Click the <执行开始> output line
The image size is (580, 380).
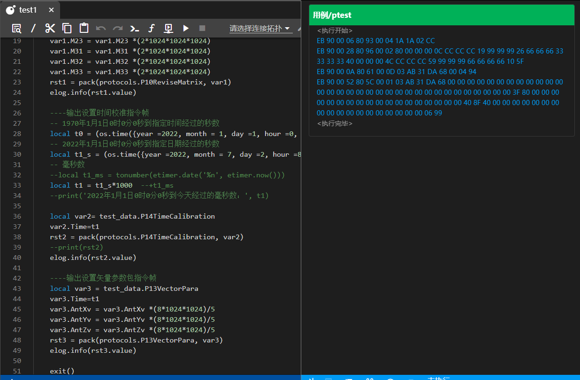point(335,30)
